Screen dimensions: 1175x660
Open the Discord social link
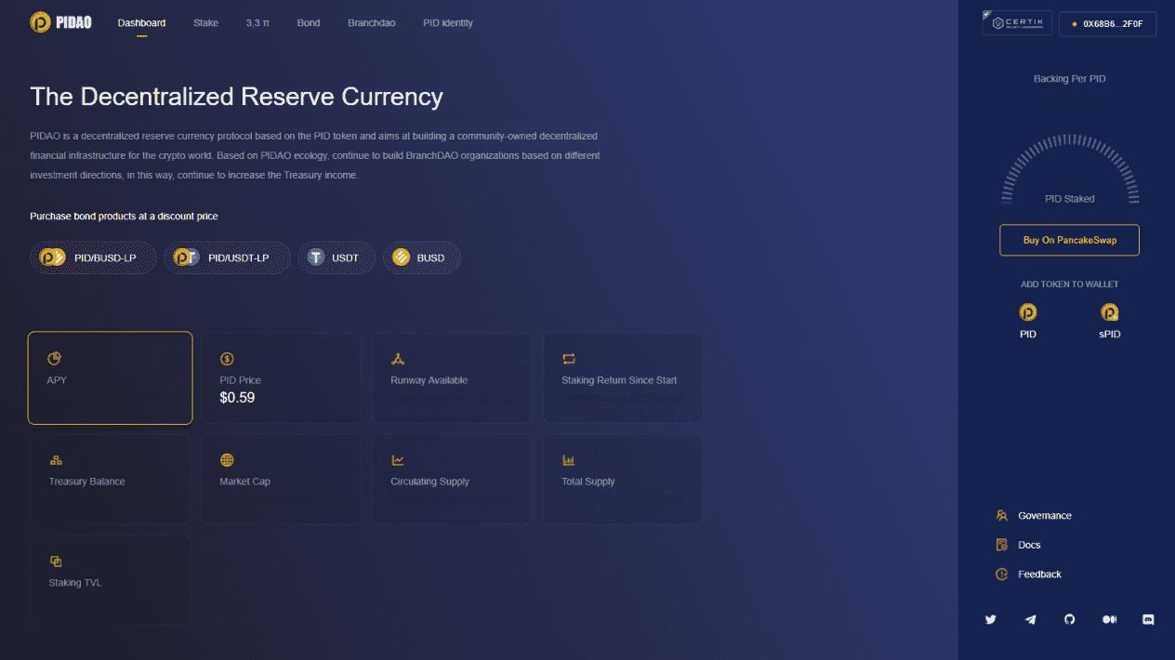[1148, 619]
